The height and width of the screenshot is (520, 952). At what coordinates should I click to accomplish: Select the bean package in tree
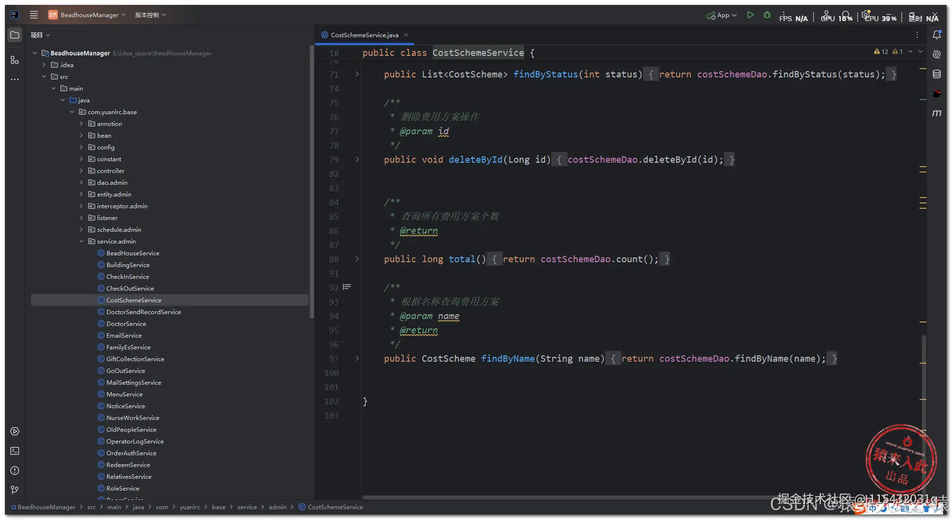104,135
